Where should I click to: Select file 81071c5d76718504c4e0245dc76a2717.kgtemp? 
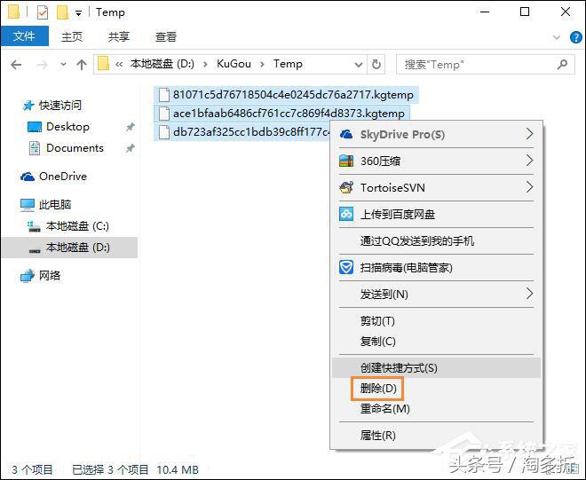[x=286, y=95]
